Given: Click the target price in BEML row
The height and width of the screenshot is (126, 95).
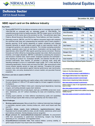Looking at the screenshot, I should point(82,42).
